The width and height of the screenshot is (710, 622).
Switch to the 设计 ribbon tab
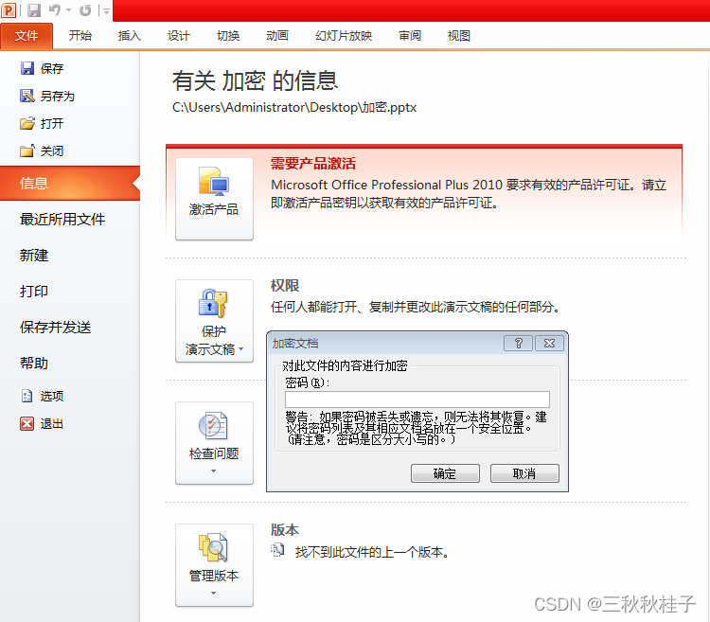(x=178, y=36)
